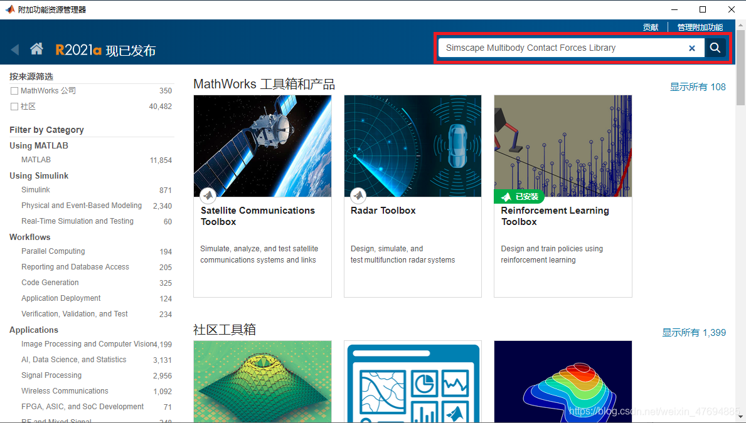Click Satellite Communications Toolbox title

click(x=257, y=216)
